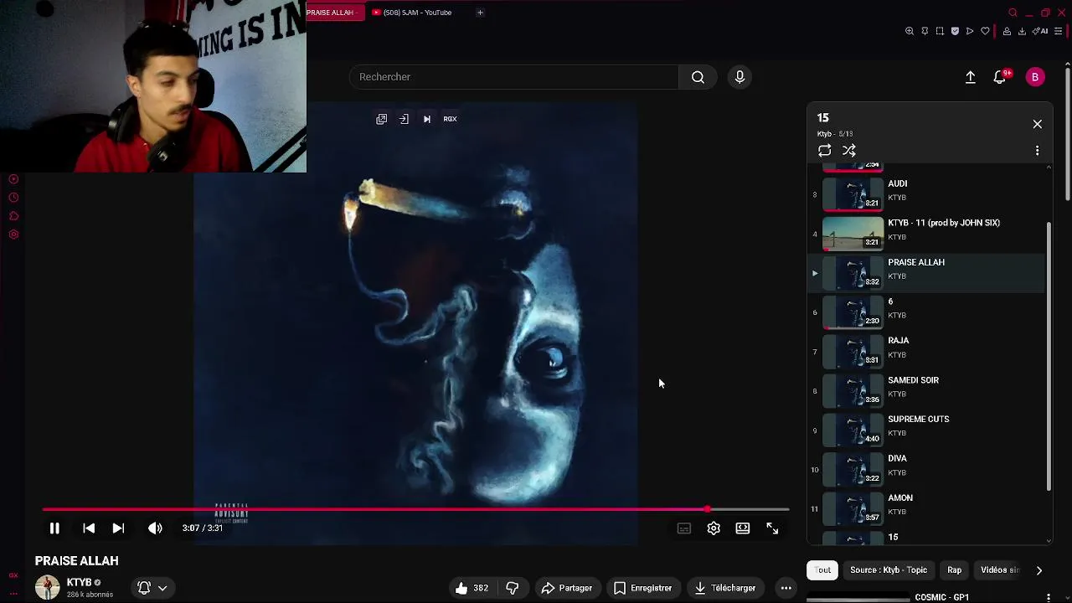This screenshot has height=603, width=1072.
Task: Open a new browser tab
Action: coord(480,13)
